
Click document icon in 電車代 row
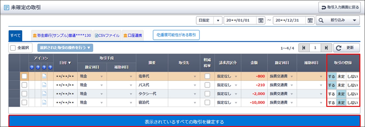44,76
